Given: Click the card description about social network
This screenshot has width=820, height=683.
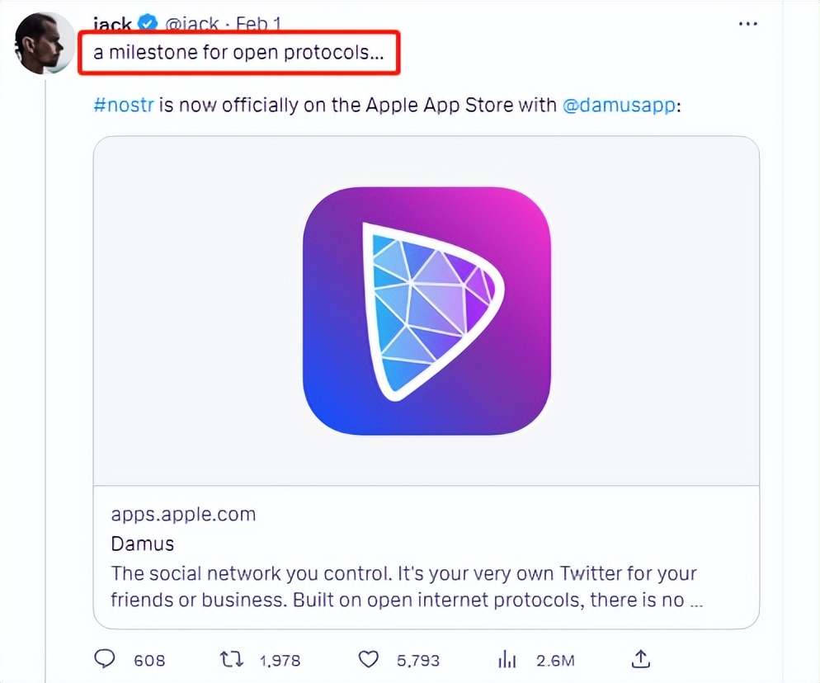Looking at the screenshot, I should coord(404,586).
